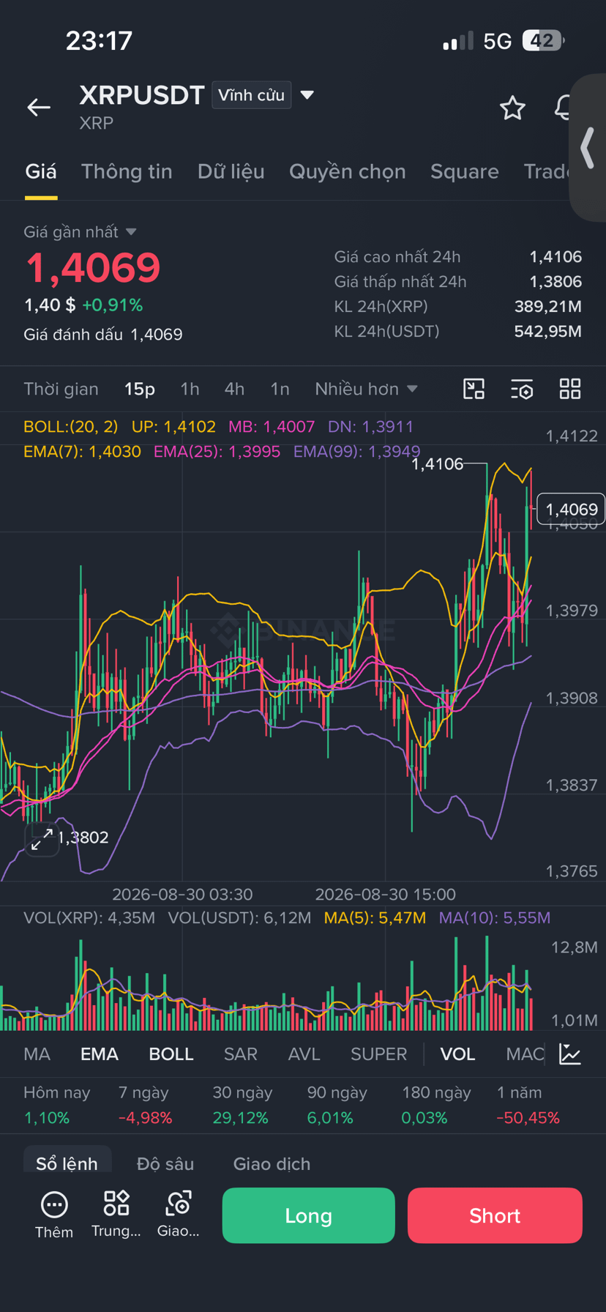Tap the back arrow icon
The height and width of the screenshot is (1312, 606).
click(x=39, y=108)
